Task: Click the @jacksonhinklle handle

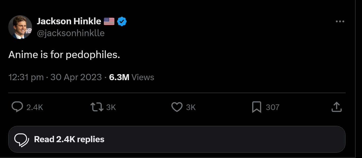Action: click(71, 33)
